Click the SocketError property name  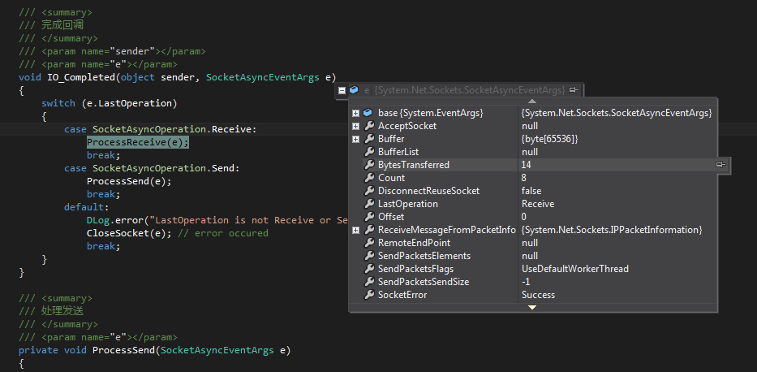(402, 295)
